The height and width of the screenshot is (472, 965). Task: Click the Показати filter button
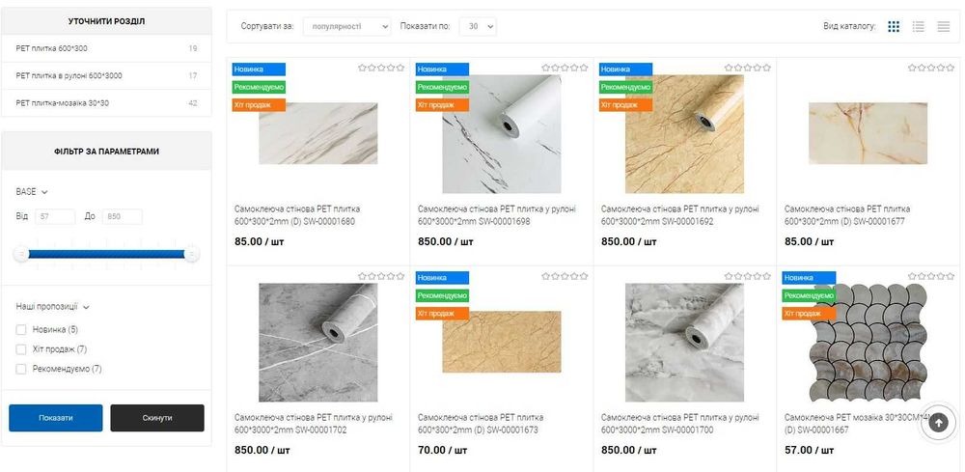(55, 418)
